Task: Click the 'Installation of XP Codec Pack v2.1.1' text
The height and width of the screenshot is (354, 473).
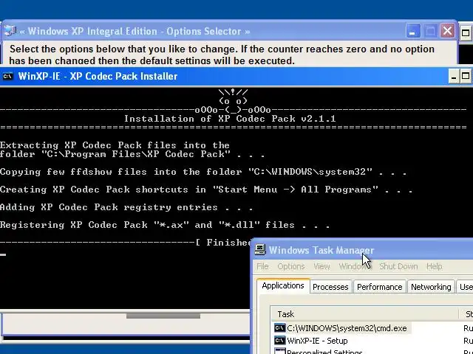Action: coord(230,119)
